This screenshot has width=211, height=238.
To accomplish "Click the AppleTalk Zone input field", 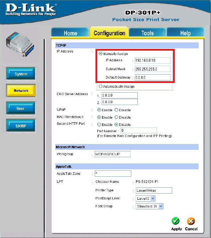I will click(113, 173).
